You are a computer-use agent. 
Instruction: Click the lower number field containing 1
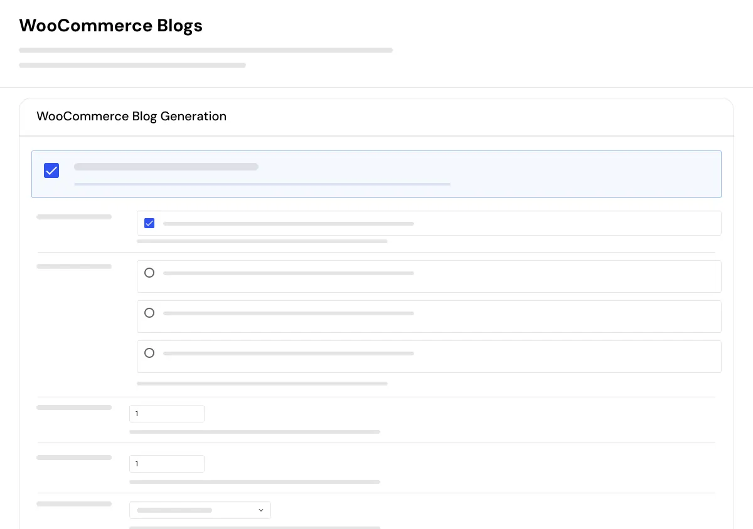[x=167, y=464]
